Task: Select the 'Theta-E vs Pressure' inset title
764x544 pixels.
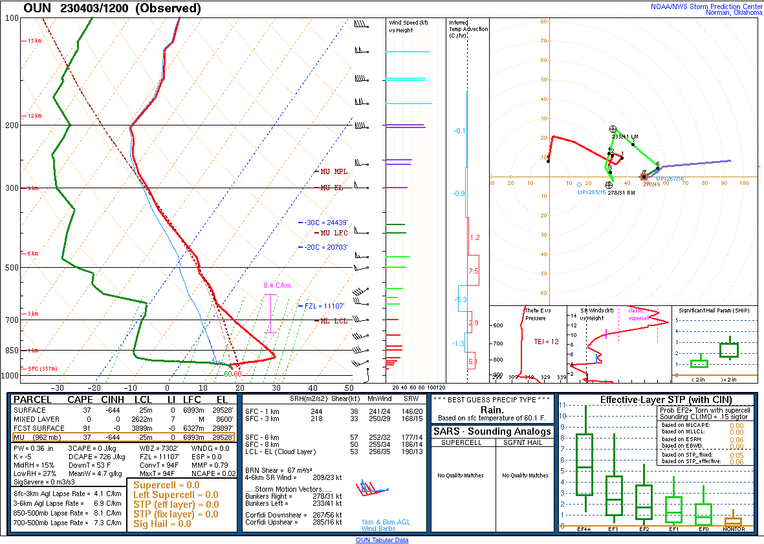Action: point(538,314)
